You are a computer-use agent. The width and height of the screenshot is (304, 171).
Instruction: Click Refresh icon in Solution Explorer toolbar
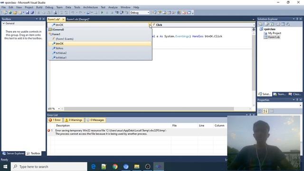[x=272, y=24]
